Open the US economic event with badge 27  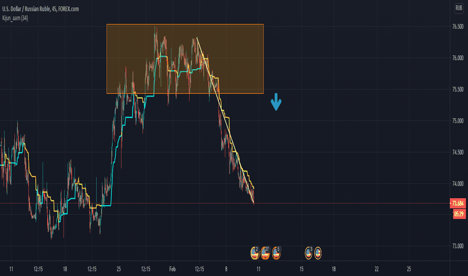[x=265, y=253]
